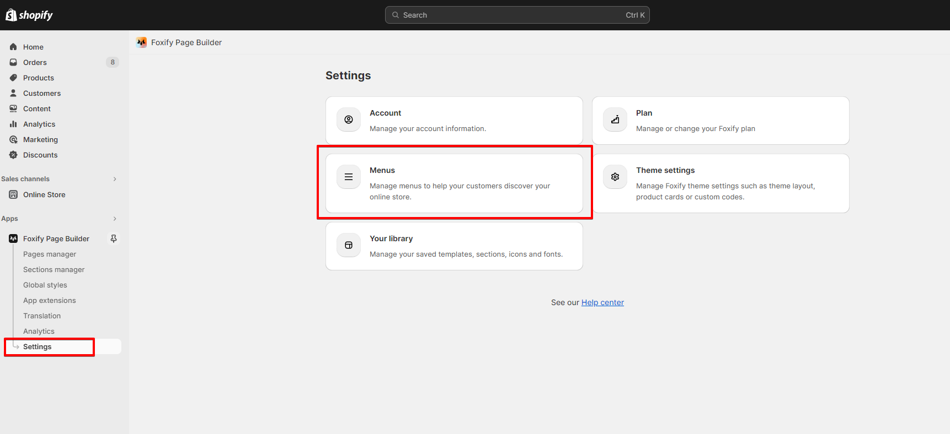Click 'Manage Foxify theme settings' description
950x434 pixels.
pos(725,191)
